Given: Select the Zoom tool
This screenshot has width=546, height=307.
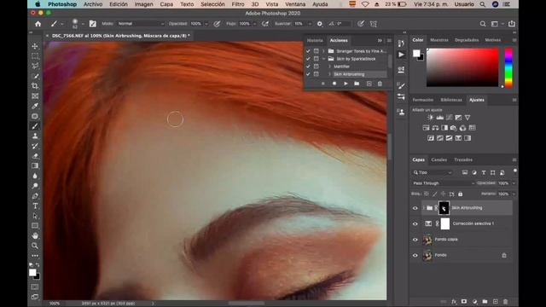Looking at the screenshot, I should point(35,246).
